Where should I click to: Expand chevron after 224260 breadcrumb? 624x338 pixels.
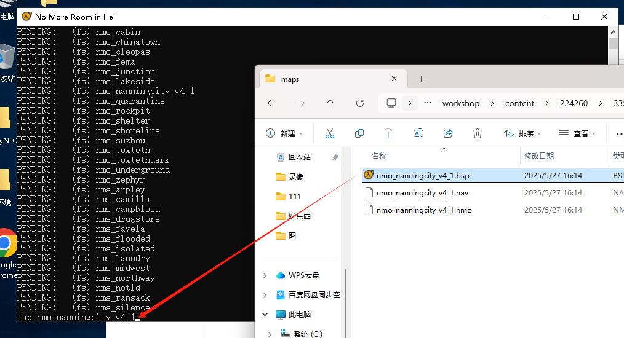tap(601, 103)
